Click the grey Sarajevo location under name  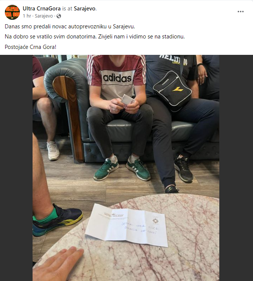coord(44,16)
